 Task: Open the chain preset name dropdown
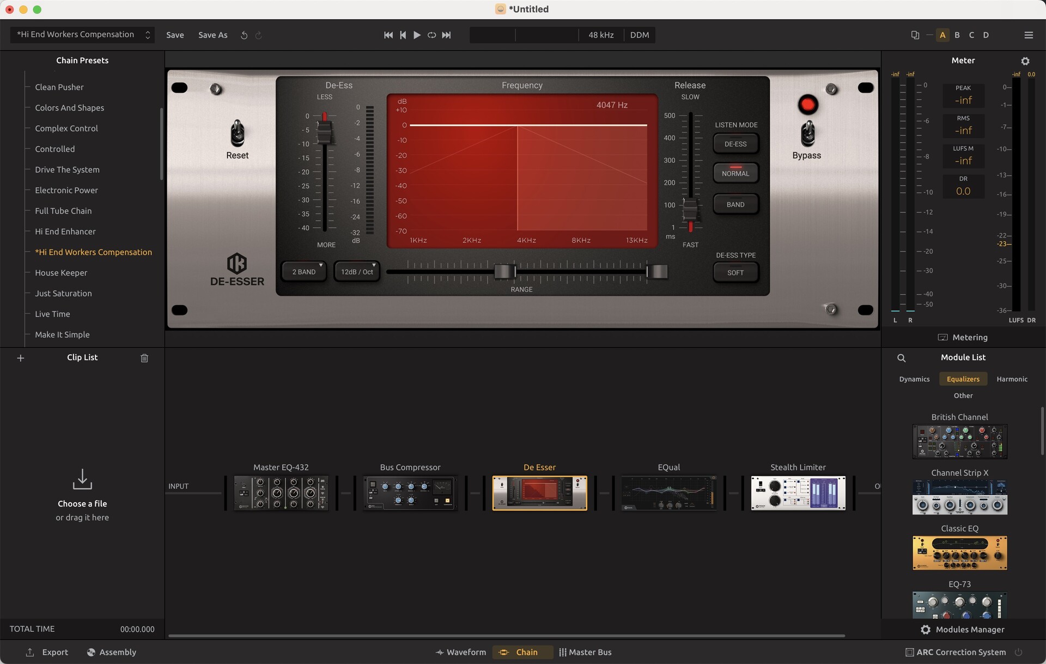point(82,35)
